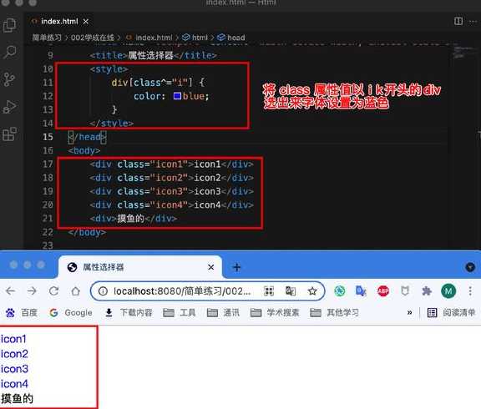
Task: Click icon1 text on the page
Action: [13, 339]
